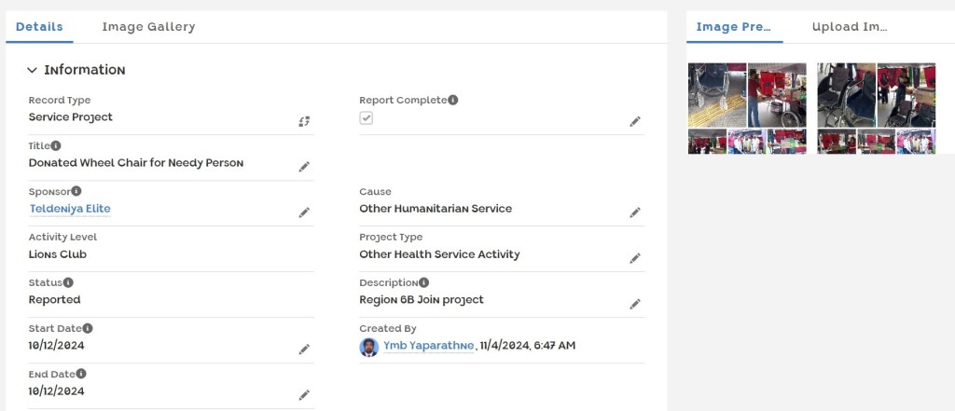The height and width of the screenshot is (411, 955).
Task: Show info tooltip next to End Date
Action: [x=81, y=374]
